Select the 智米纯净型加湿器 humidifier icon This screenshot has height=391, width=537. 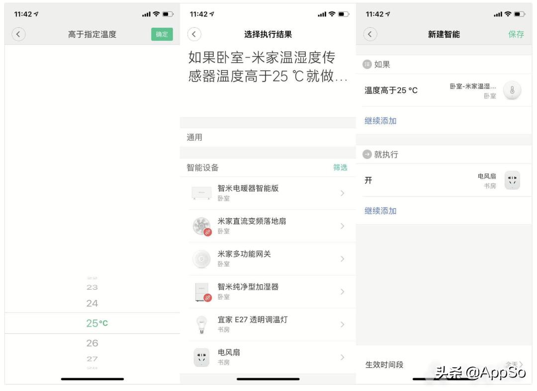[202, 291]
